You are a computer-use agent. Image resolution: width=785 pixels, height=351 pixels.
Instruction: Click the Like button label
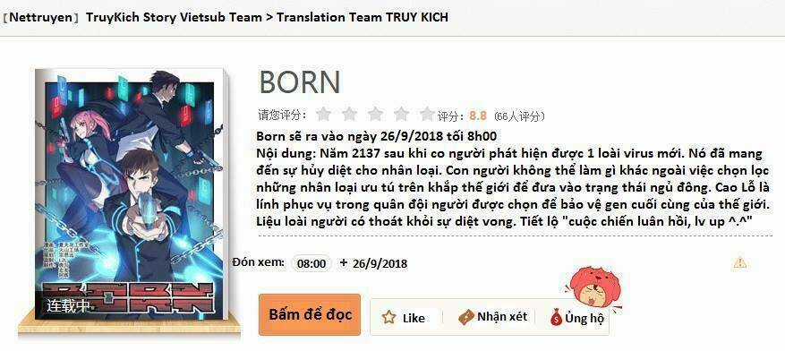tap(414, 318)
